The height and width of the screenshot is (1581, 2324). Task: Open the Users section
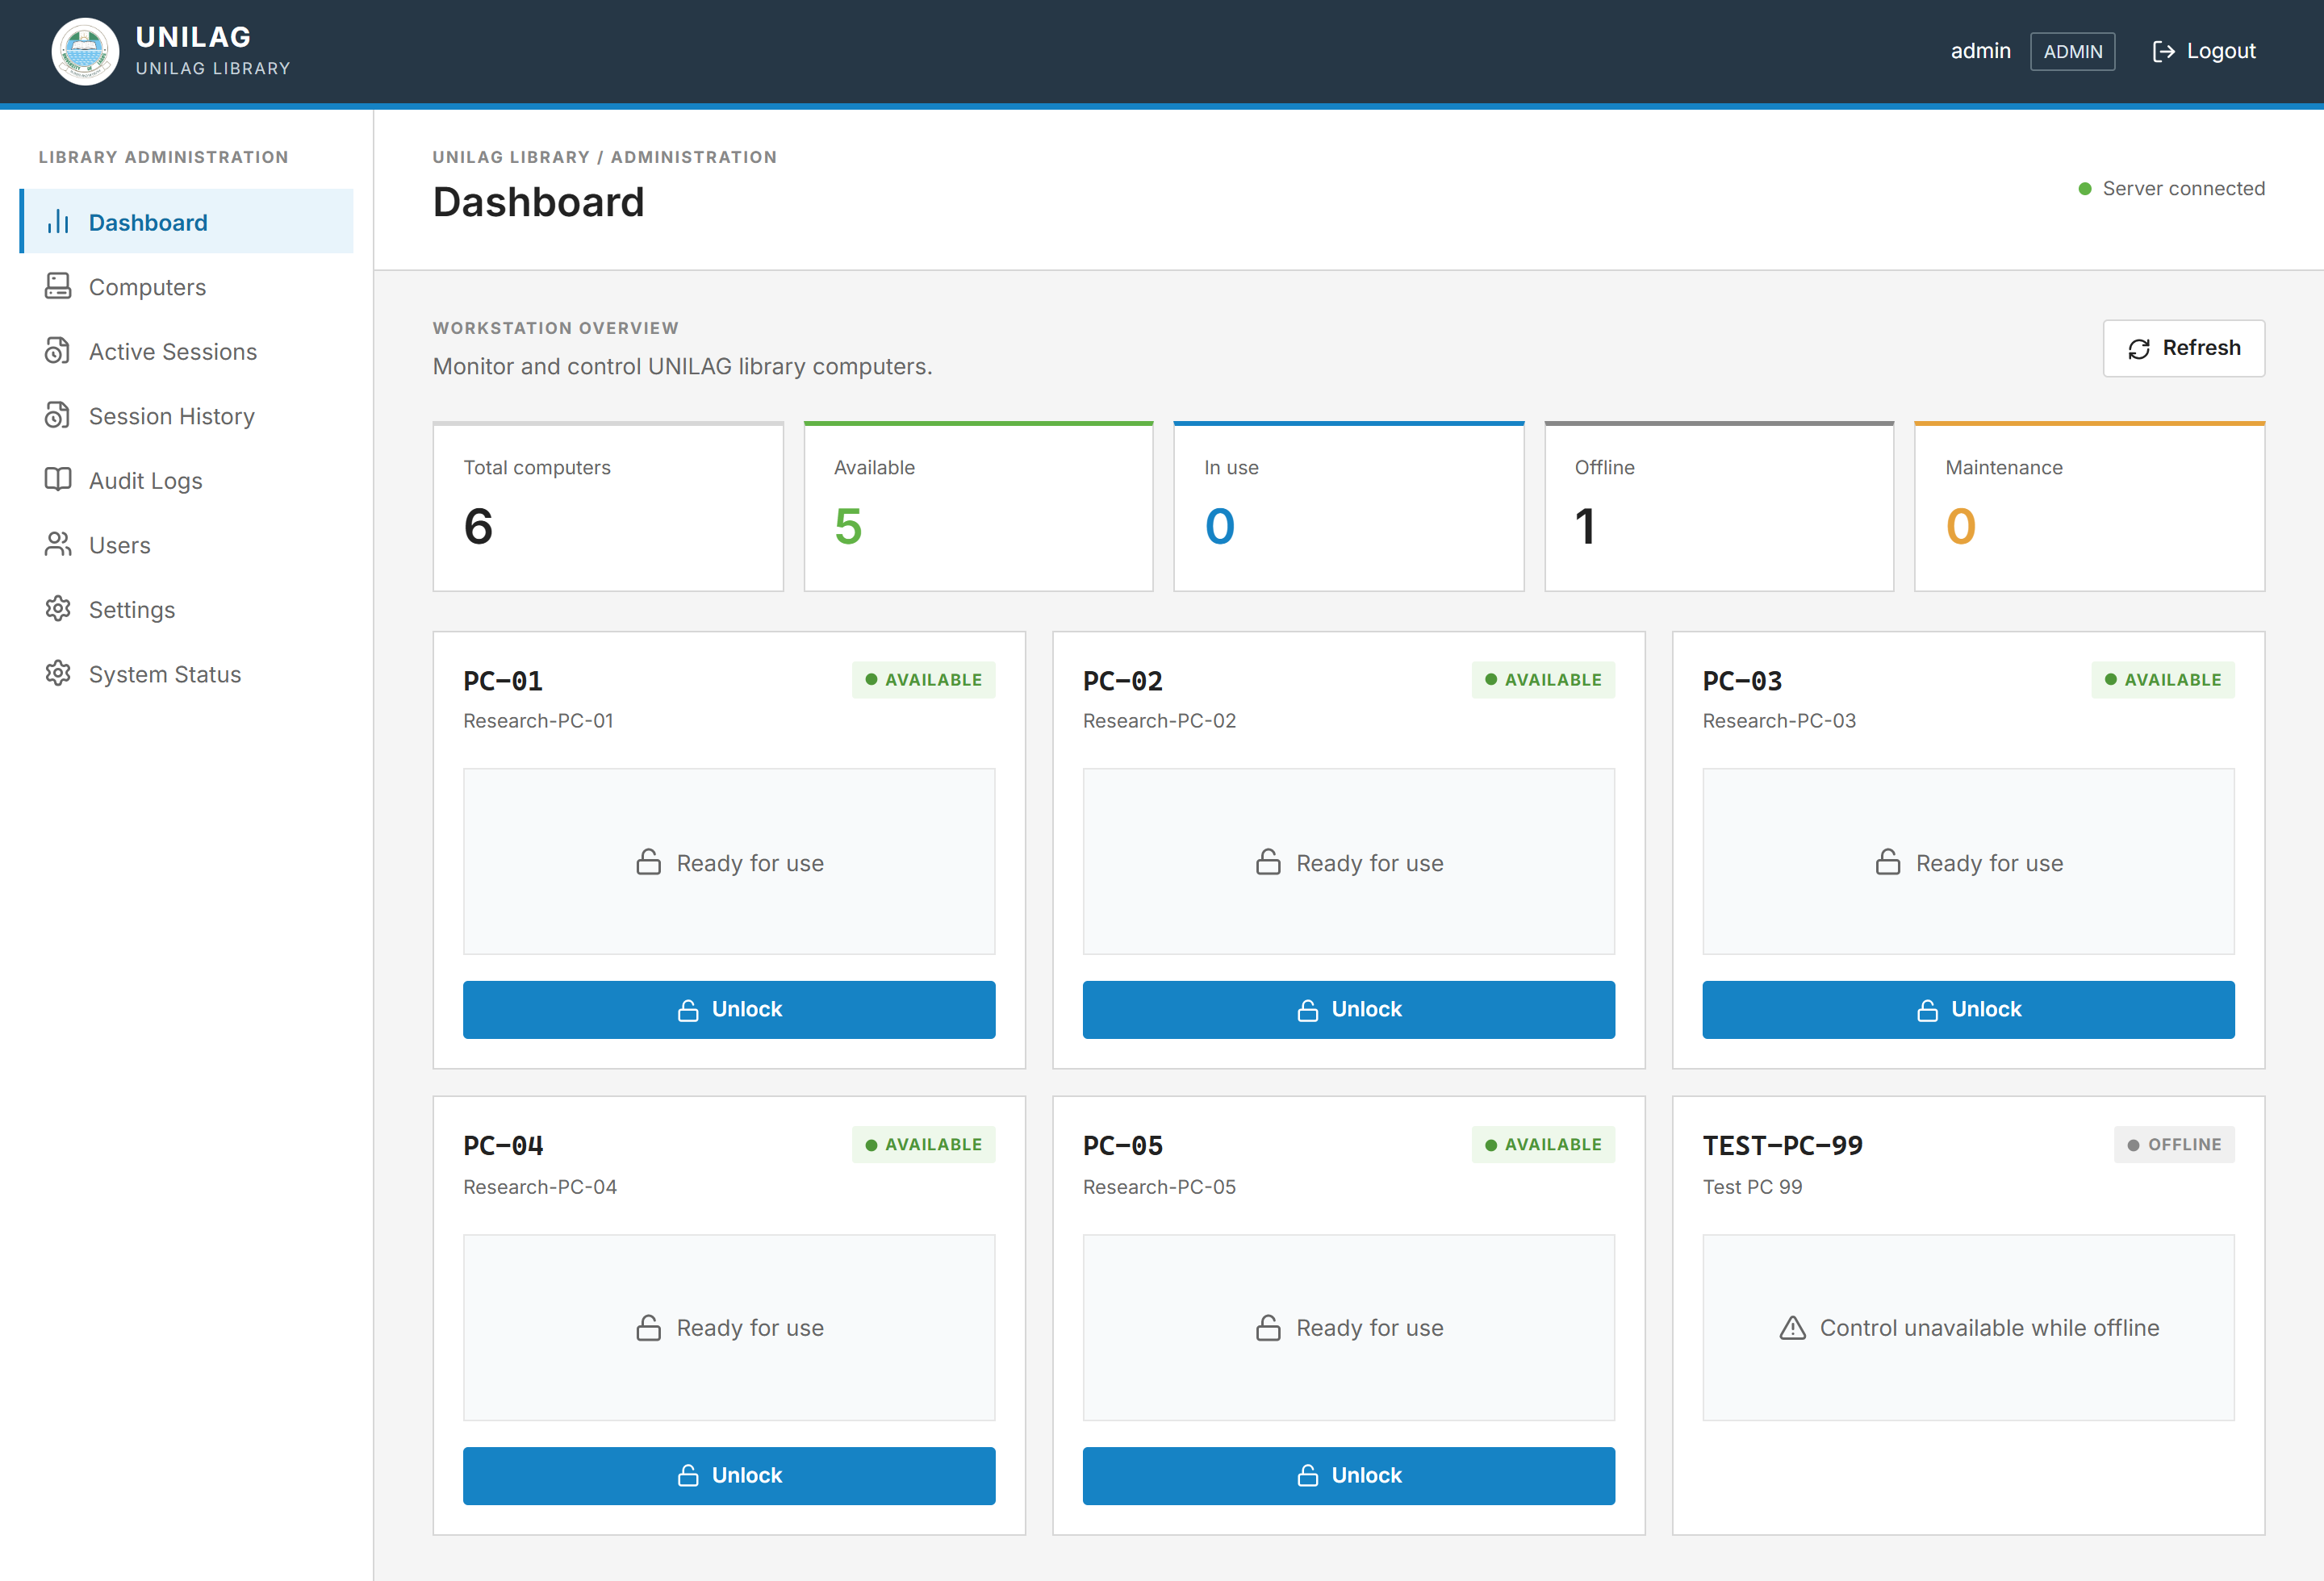[187, 544]
